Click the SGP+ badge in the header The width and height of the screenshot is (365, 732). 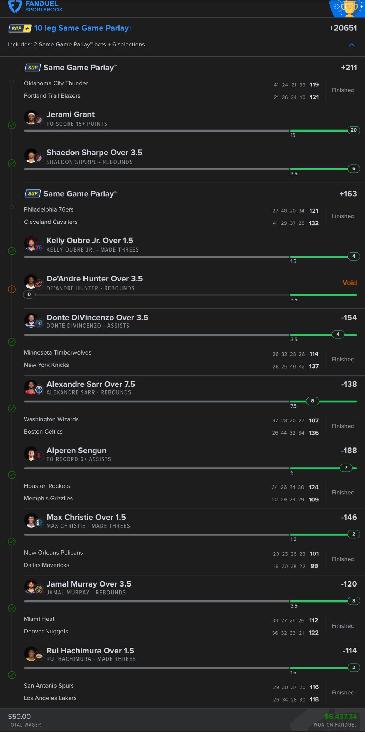tap(20, 28)
